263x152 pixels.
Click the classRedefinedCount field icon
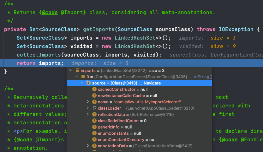pyautogui.click(x=94, y=121)
